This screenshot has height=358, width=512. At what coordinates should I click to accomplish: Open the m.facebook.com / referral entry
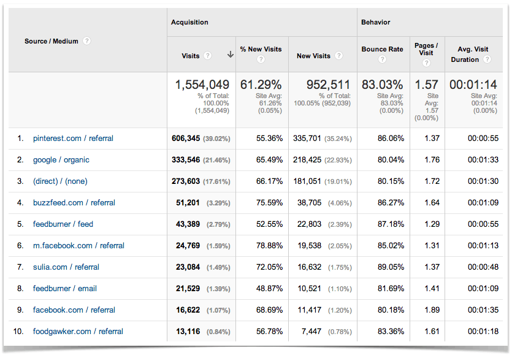[x=78, y=246]
